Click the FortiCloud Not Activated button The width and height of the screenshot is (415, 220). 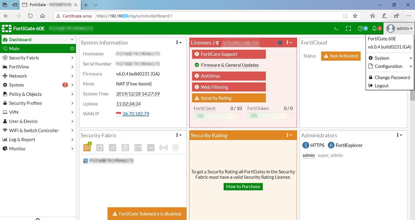tap(340, 56)
